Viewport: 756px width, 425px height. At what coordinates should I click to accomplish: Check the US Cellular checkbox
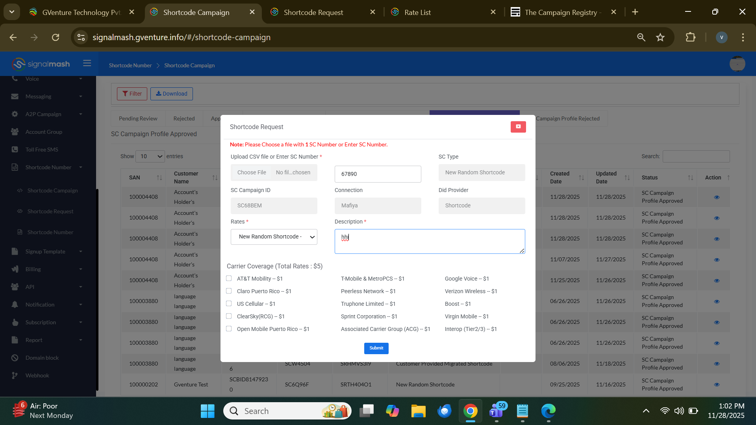(x=229, y=303)
